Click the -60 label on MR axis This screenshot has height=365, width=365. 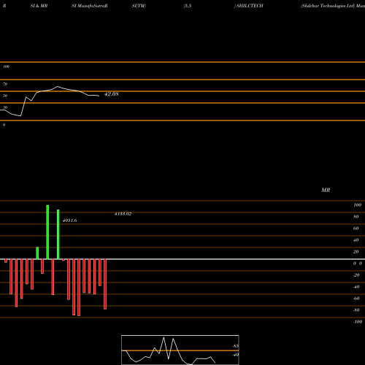tap(356, 299)
